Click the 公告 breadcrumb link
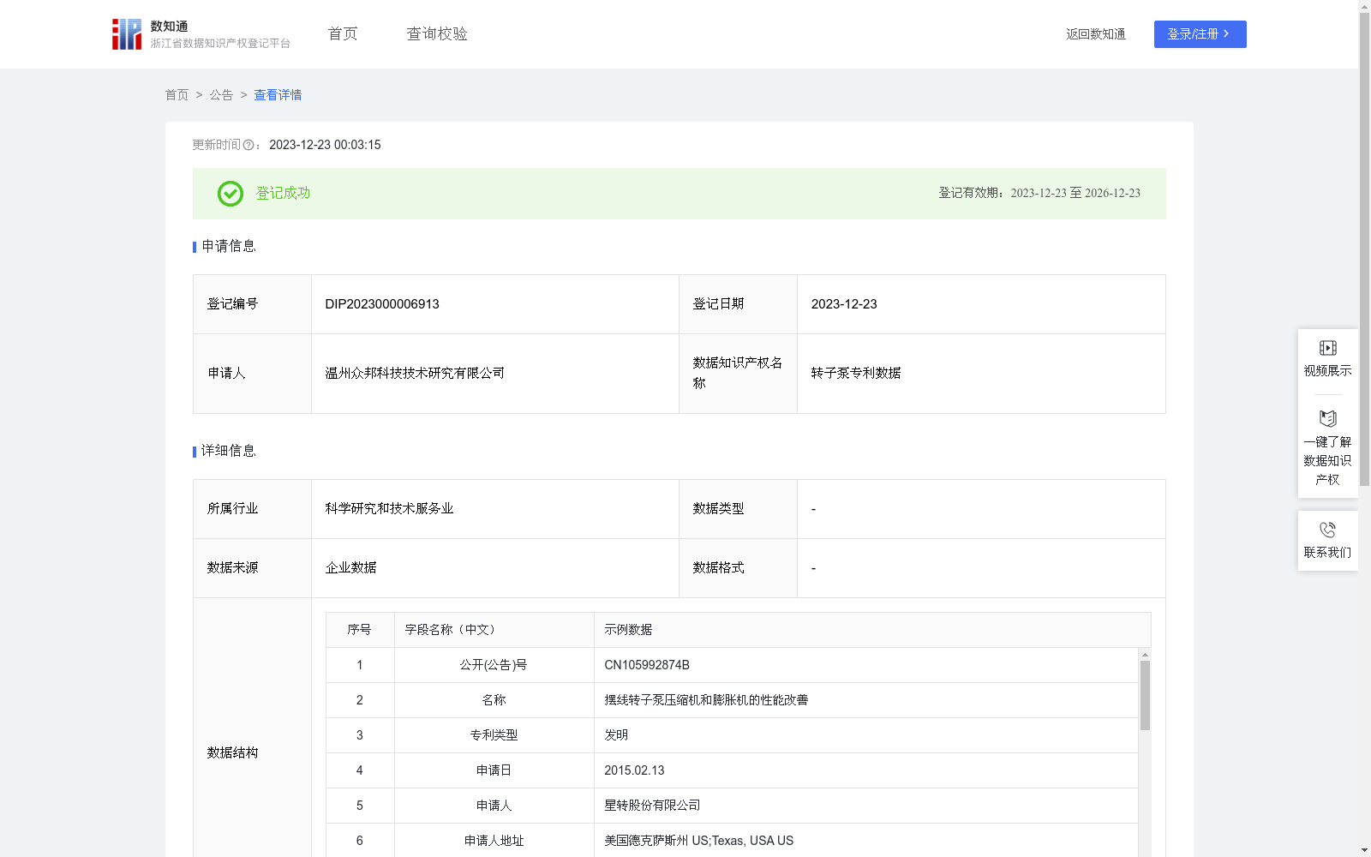Screen dimensions: 1371x857 pyautogui.click(x=221, y=95)
